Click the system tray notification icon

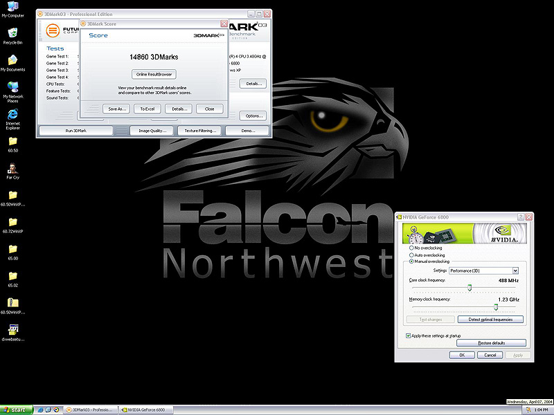coord(528,409)
